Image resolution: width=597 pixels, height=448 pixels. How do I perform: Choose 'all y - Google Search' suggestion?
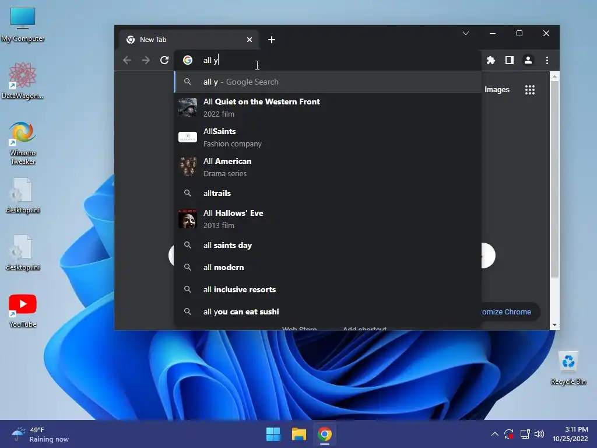coord(328,82)
